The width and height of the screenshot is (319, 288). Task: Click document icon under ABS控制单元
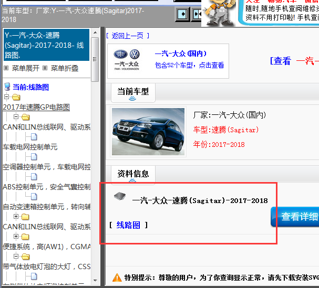(34, 196)
